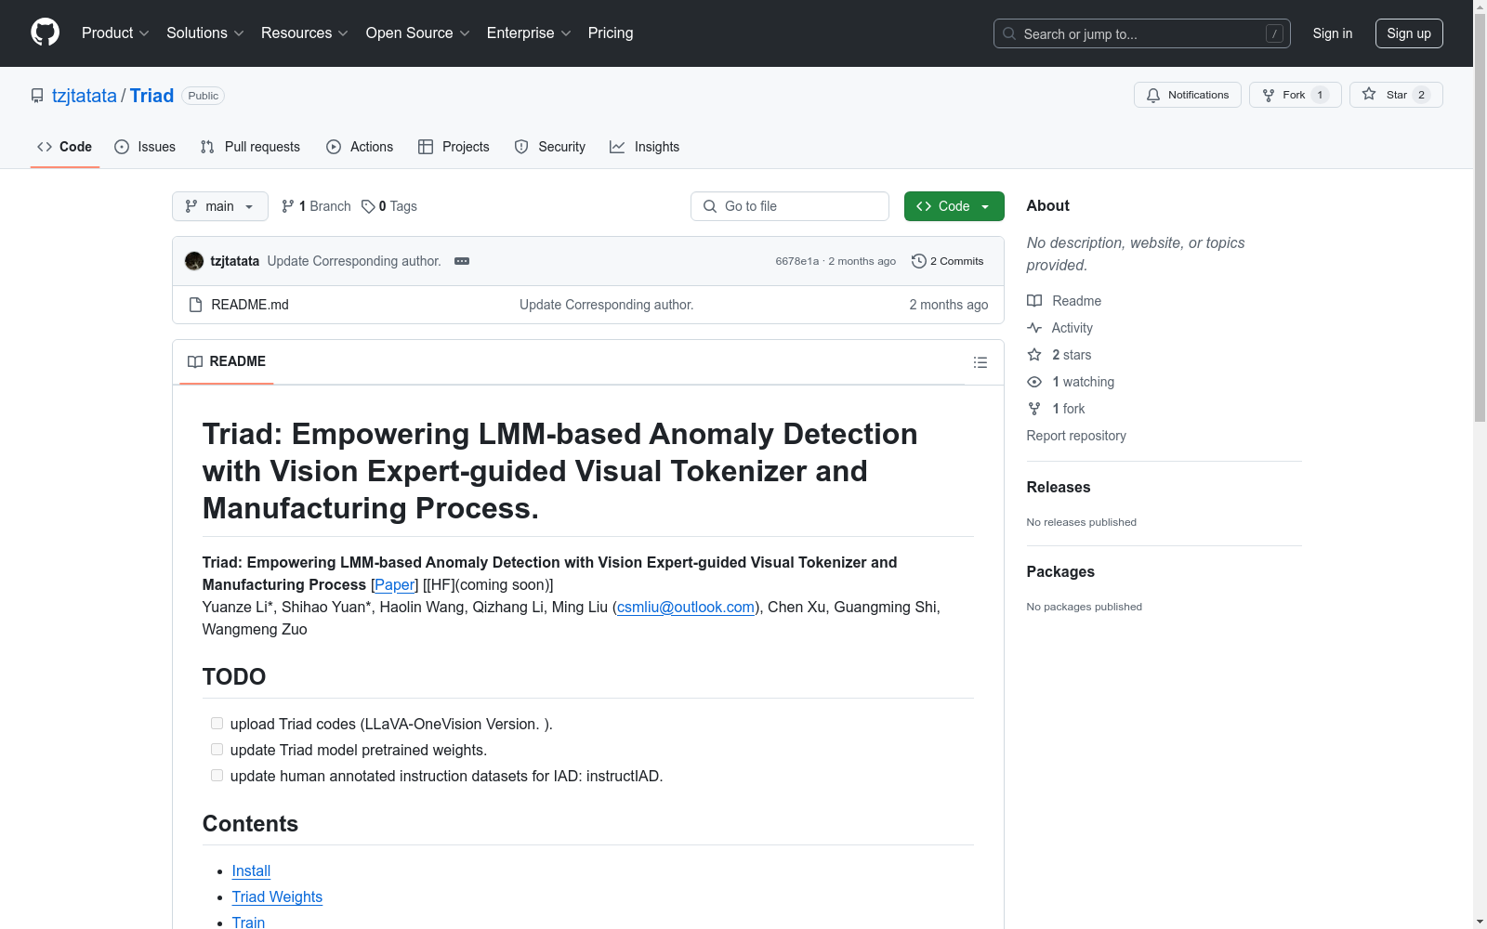Open README outline list icon
Viewport: 1487px width, 929px height.
point(980,362)
